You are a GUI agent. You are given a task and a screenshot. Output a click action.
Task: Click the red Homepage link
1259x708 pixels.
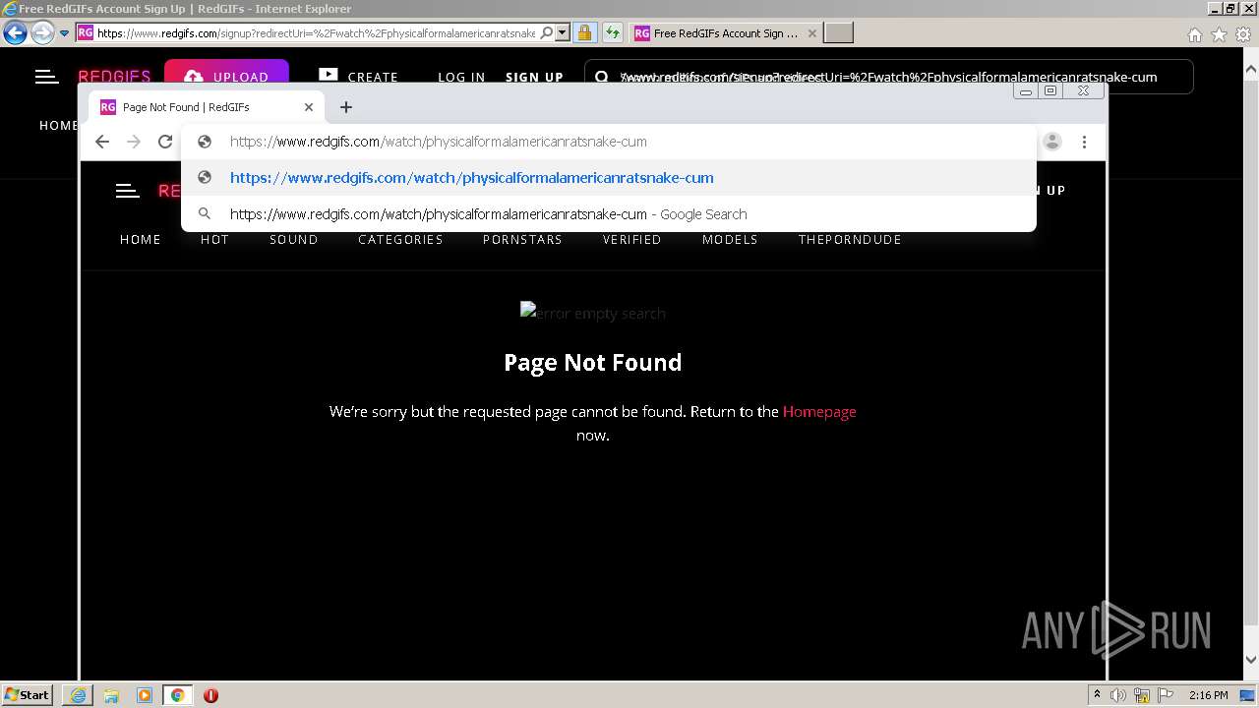819,411
